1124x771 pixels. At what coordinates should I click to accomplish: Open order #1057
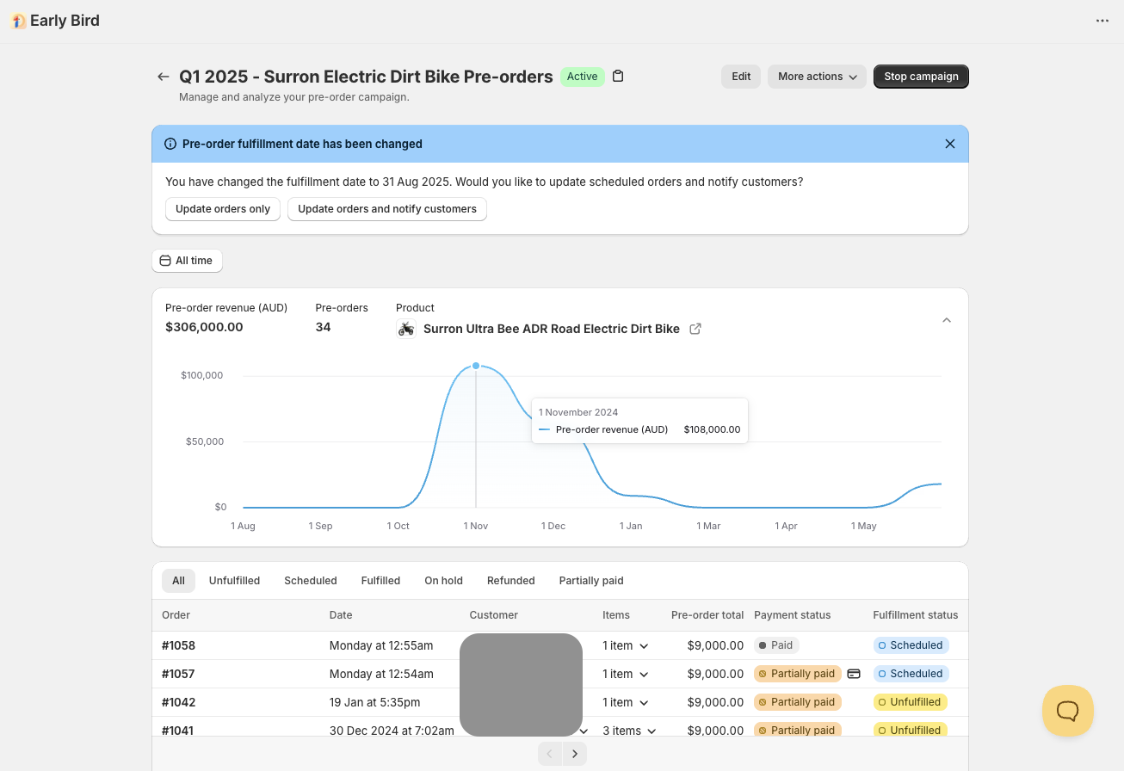point(179,674)
